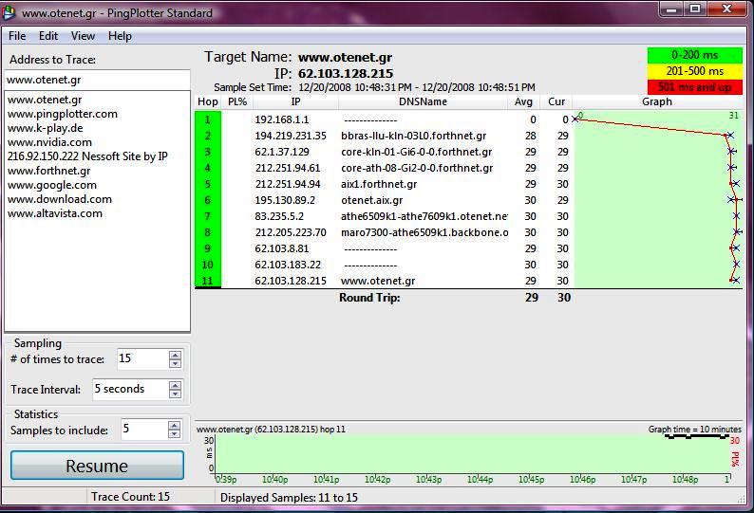Increase the Samples to include value
754x513 pixels.
[x=175, y=425]
